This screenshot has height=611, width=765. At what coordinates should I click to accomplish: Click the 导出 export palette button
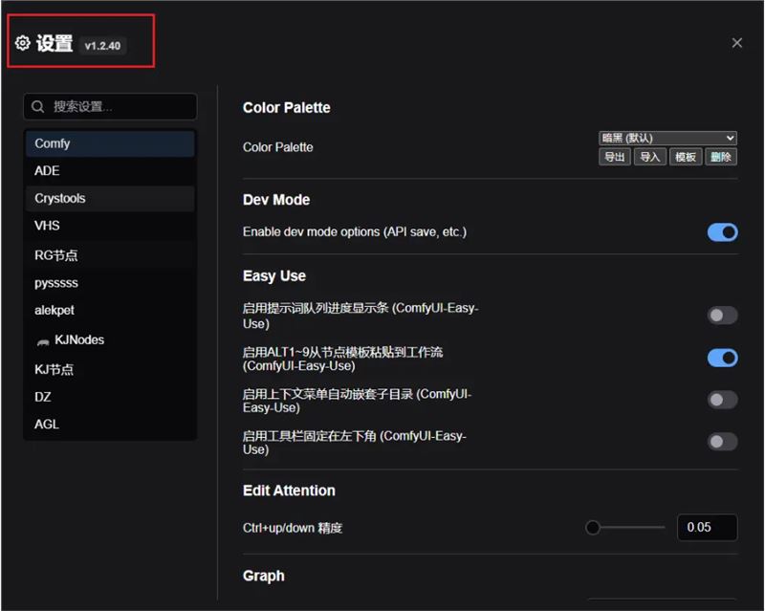click(x=614, y=157)
